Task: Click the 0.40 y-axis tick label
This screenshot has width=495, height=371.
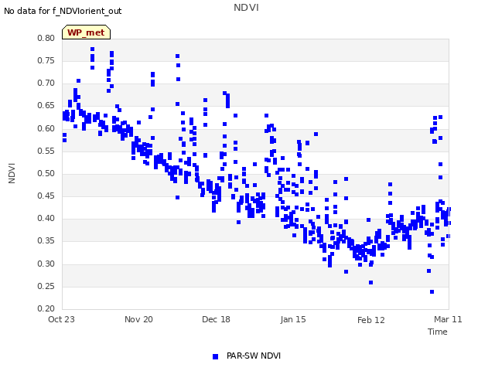Action: [x=46, y=218]
